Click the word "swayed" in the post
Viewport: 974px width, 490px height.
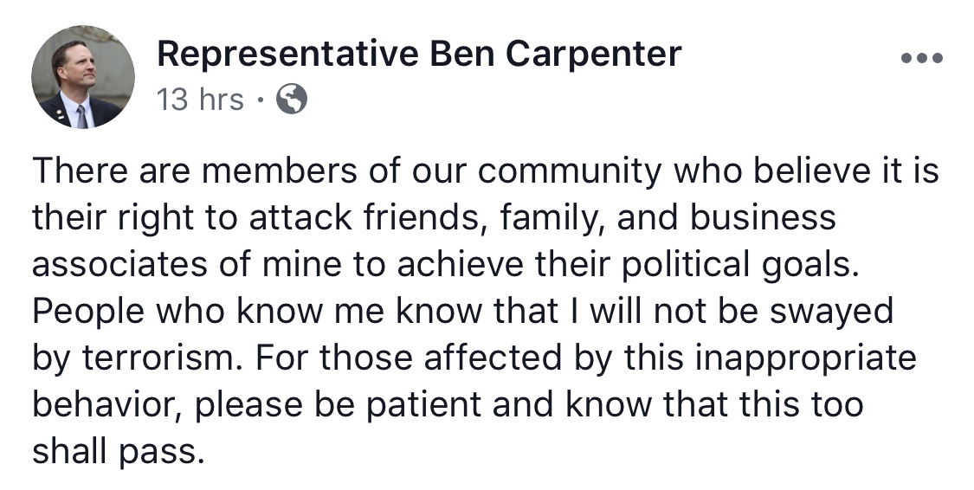pyautogui.click(x=831, y=313)
